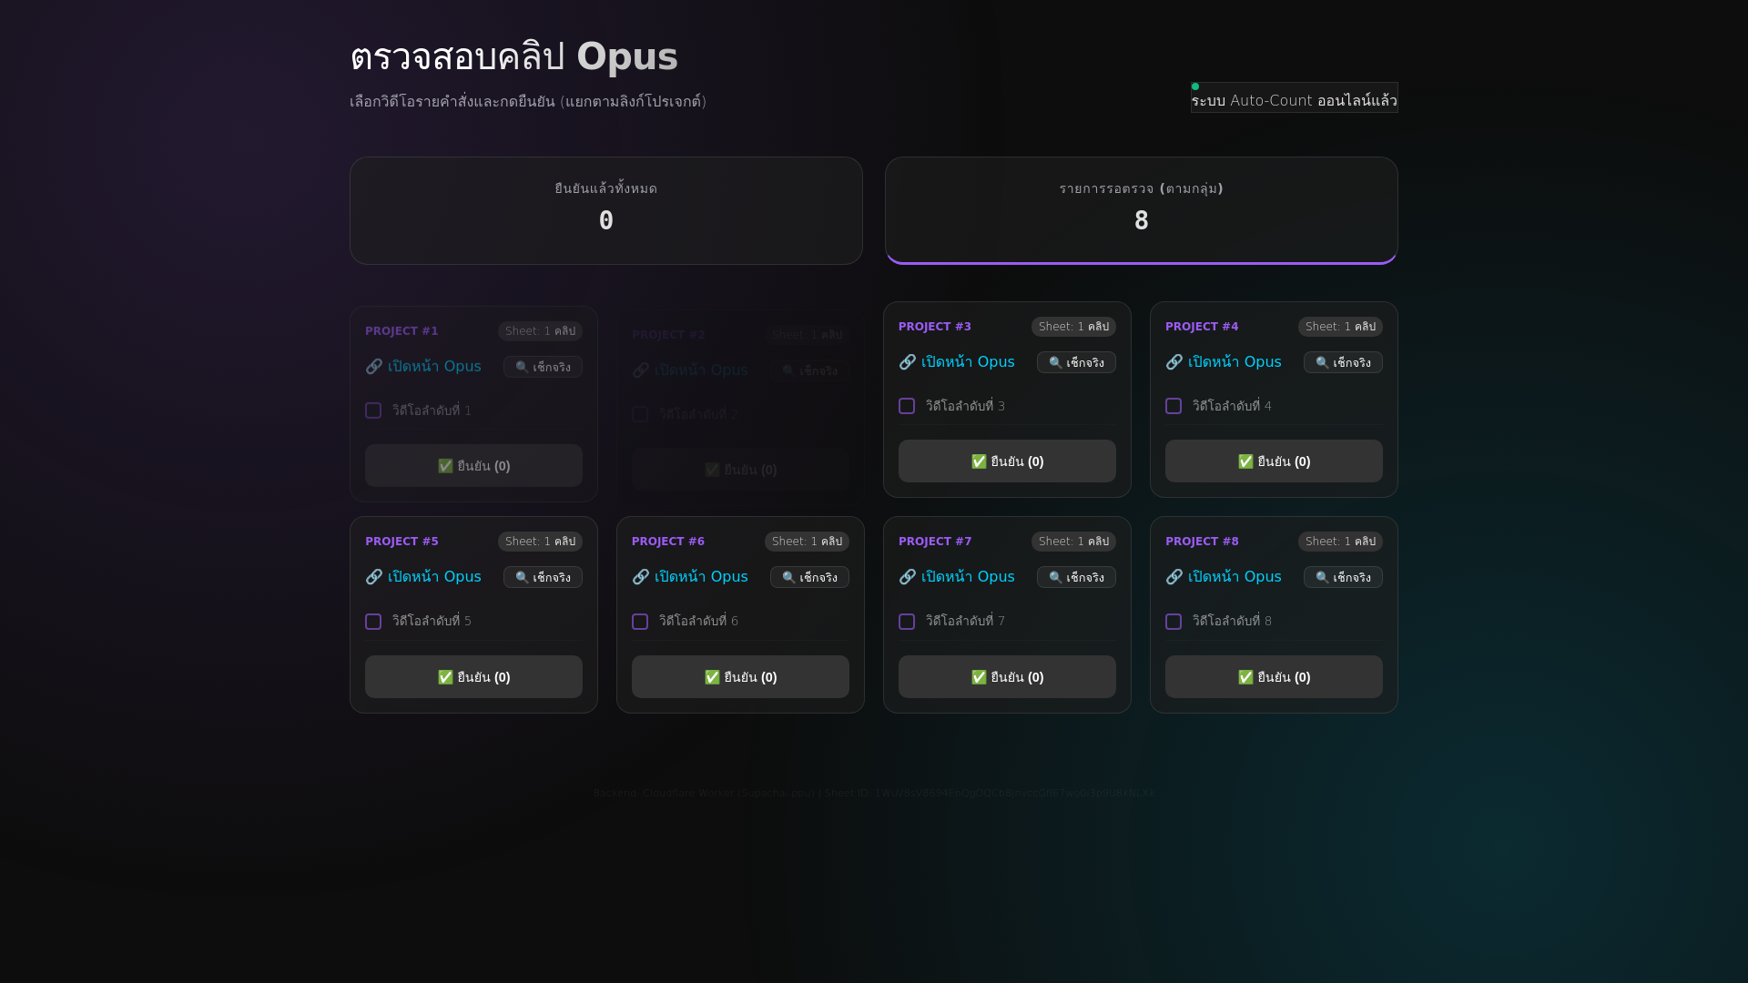
Task: Click the เช็กจริง check button in Project #6
Action: 809,577
